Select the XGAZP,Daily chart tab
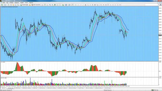The width and height of the screenshot is (162, 91). (81, 88)
